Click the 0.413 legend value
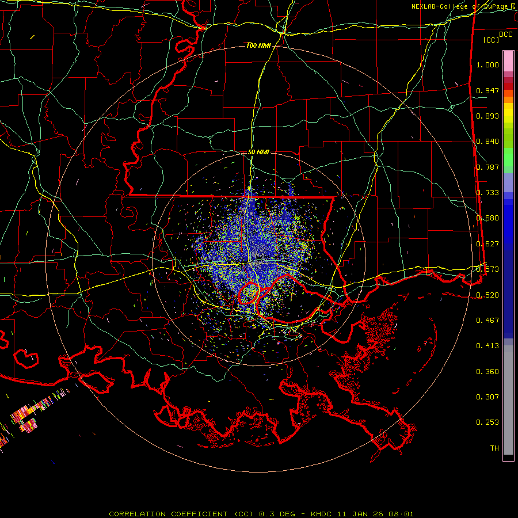Viewport: 518px width, 518px height. point(487,346)
